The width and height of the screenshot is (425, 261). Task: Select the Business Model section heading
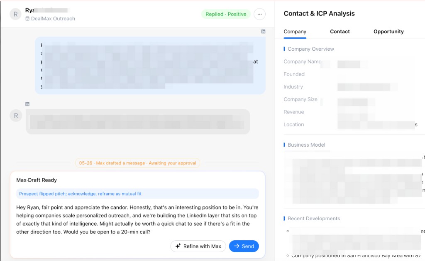(306, 145)
